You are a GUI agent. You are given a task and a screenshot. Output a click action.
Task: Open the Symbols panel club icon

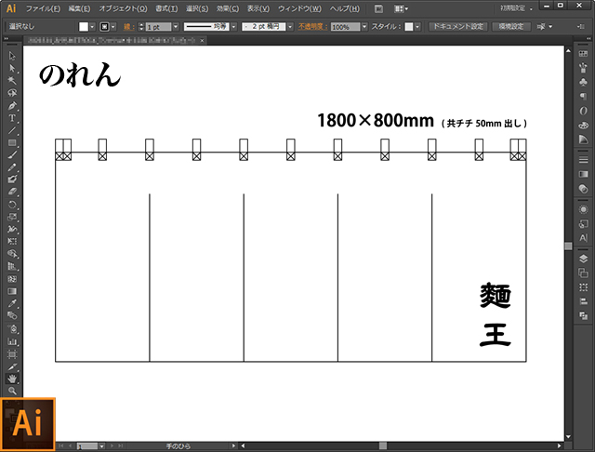click(x=583, y=82)
